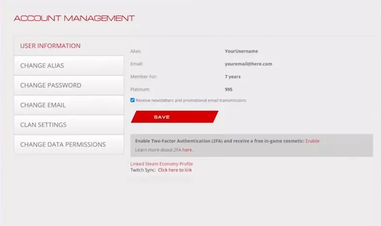Toggle the newsletters and promotional email checkbox
The height and width of the screenshot is (226, 381).
(x=133, y=100)
